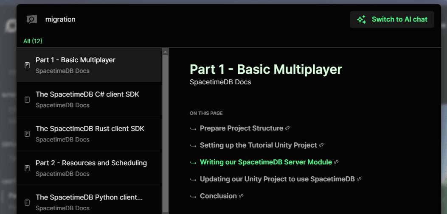Go to Prepare Project Structure section
The image size is (447, 214).
tap(242, 128)
